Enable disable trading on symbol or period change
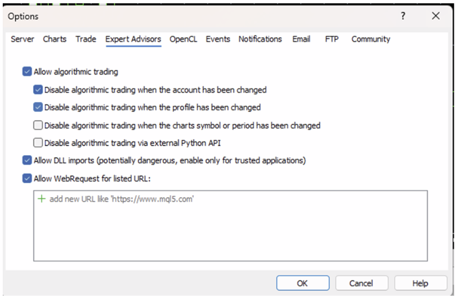 click(x=38, y=126)
